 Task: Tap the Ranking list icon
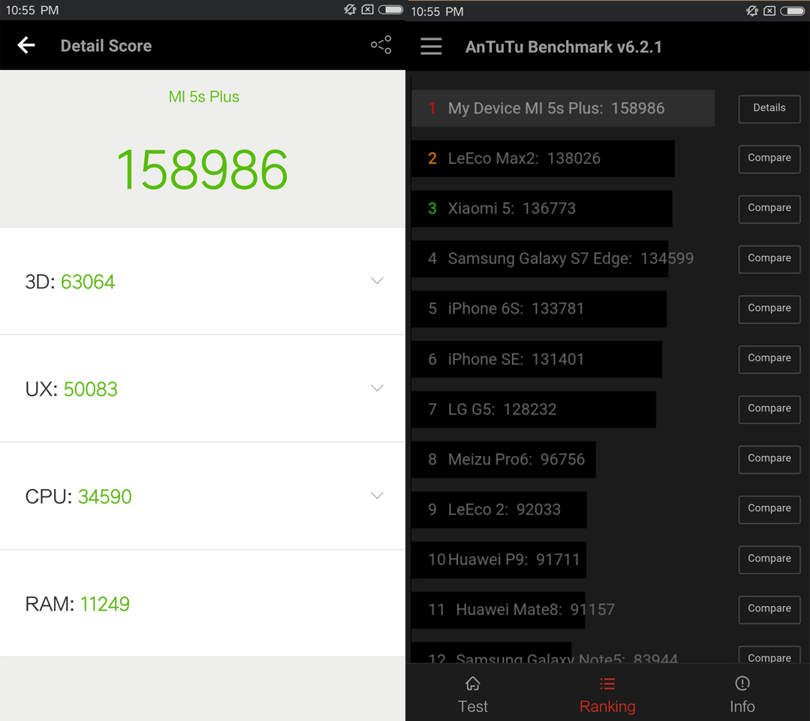[x=607, y=683]
